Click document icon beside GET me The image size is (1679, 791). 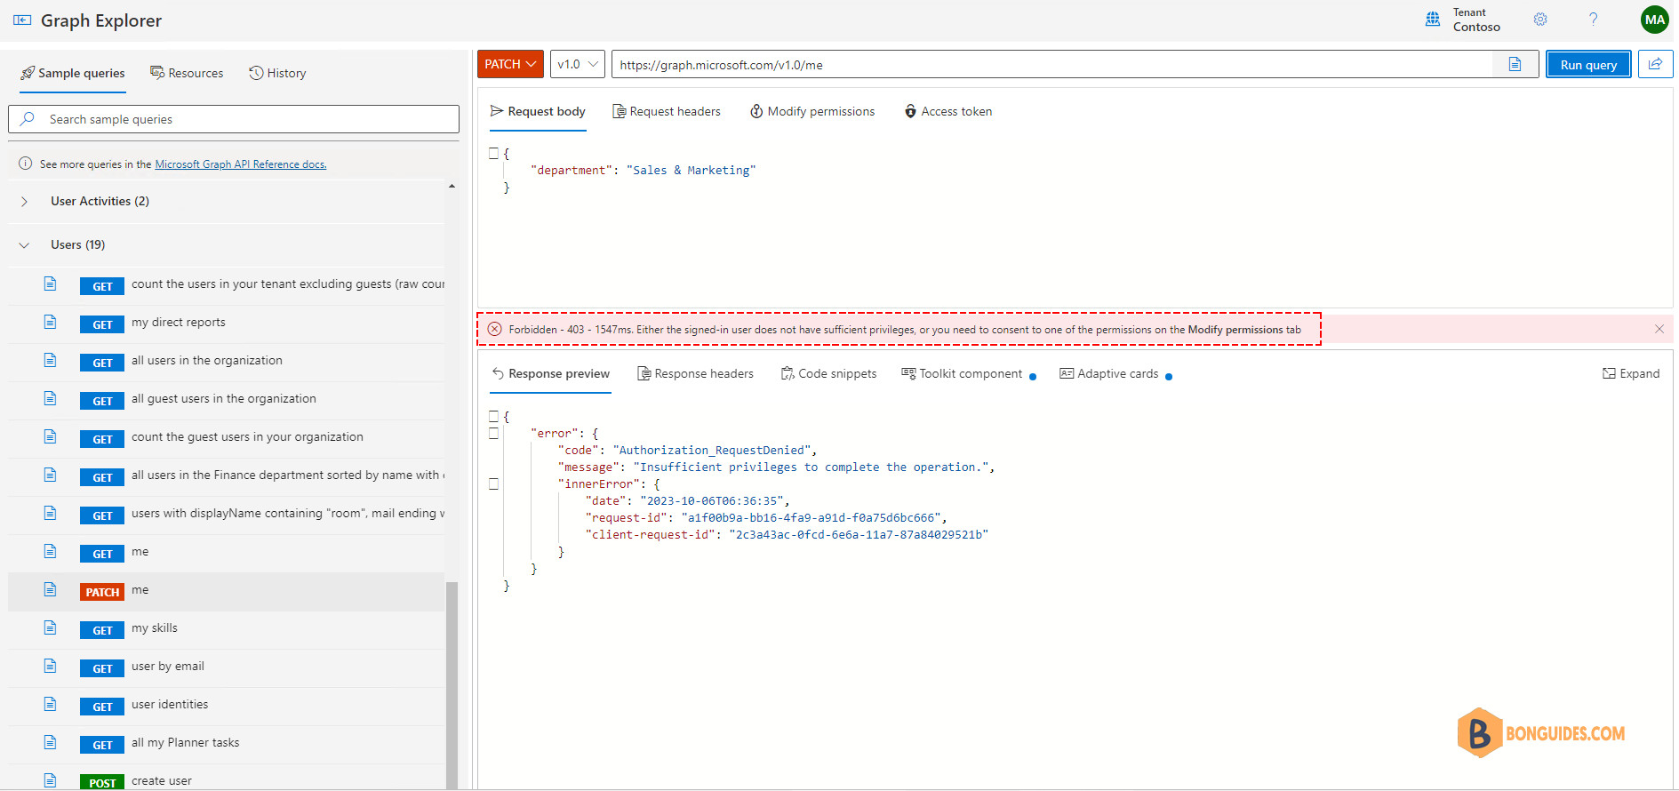pos(50,551)
